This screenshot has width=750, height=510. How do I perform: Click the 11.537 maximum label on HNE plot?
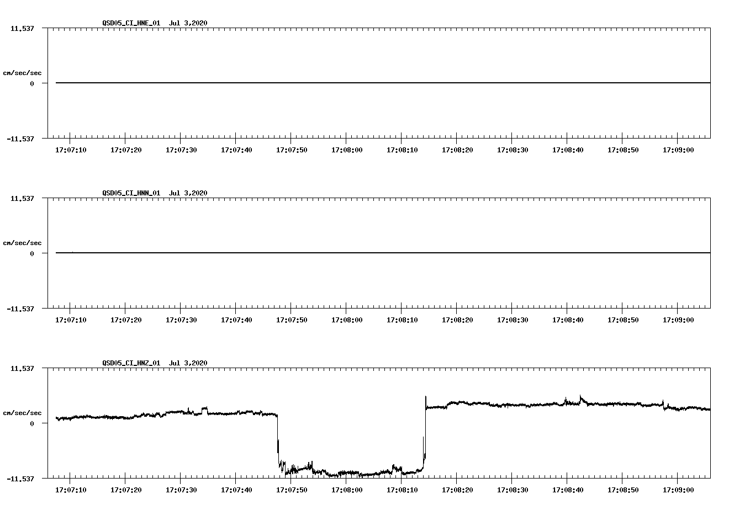point(22,28)
